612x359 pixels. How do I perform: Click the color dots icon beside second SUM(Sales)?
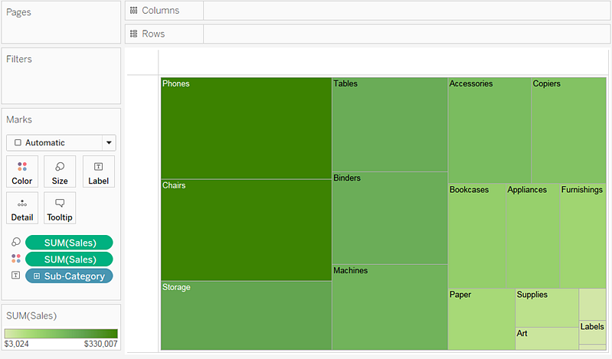click(15, 259)
